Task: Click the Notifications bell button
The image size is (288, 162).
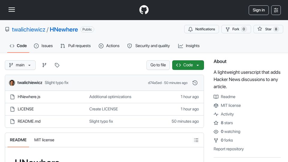Action: (202, 29)
